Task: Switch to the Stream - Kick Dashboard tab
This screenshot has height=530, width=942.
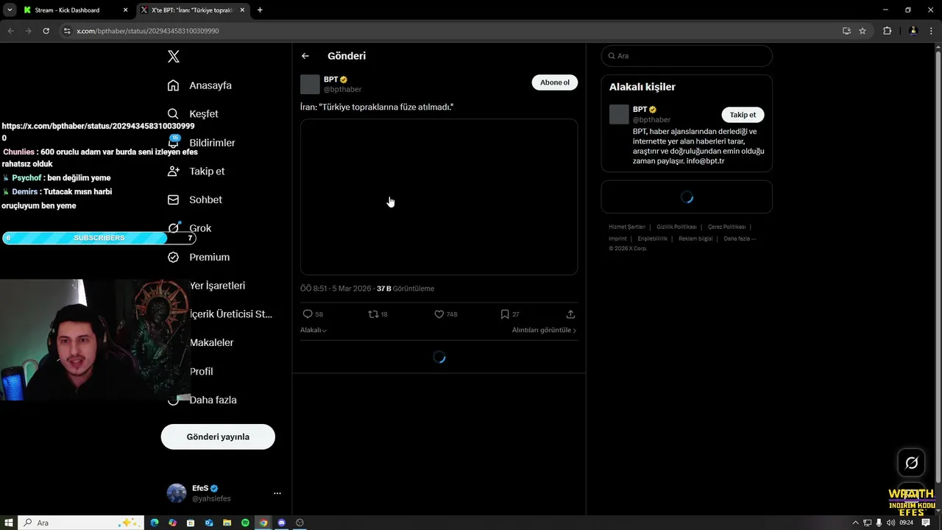Action: click(67, 10)
